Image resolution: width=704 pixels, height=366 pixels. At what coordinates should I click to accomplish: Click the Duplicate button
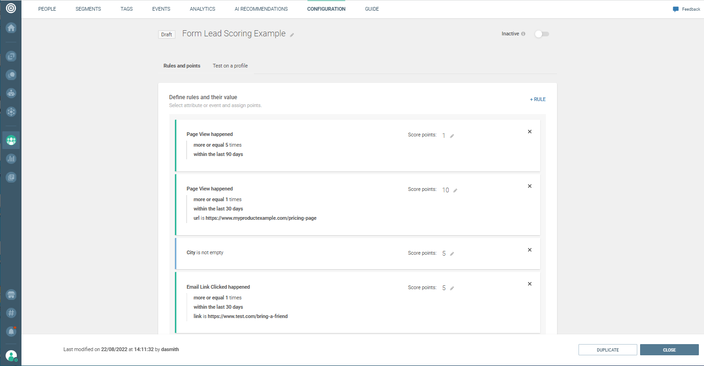[x=607, y=350]
